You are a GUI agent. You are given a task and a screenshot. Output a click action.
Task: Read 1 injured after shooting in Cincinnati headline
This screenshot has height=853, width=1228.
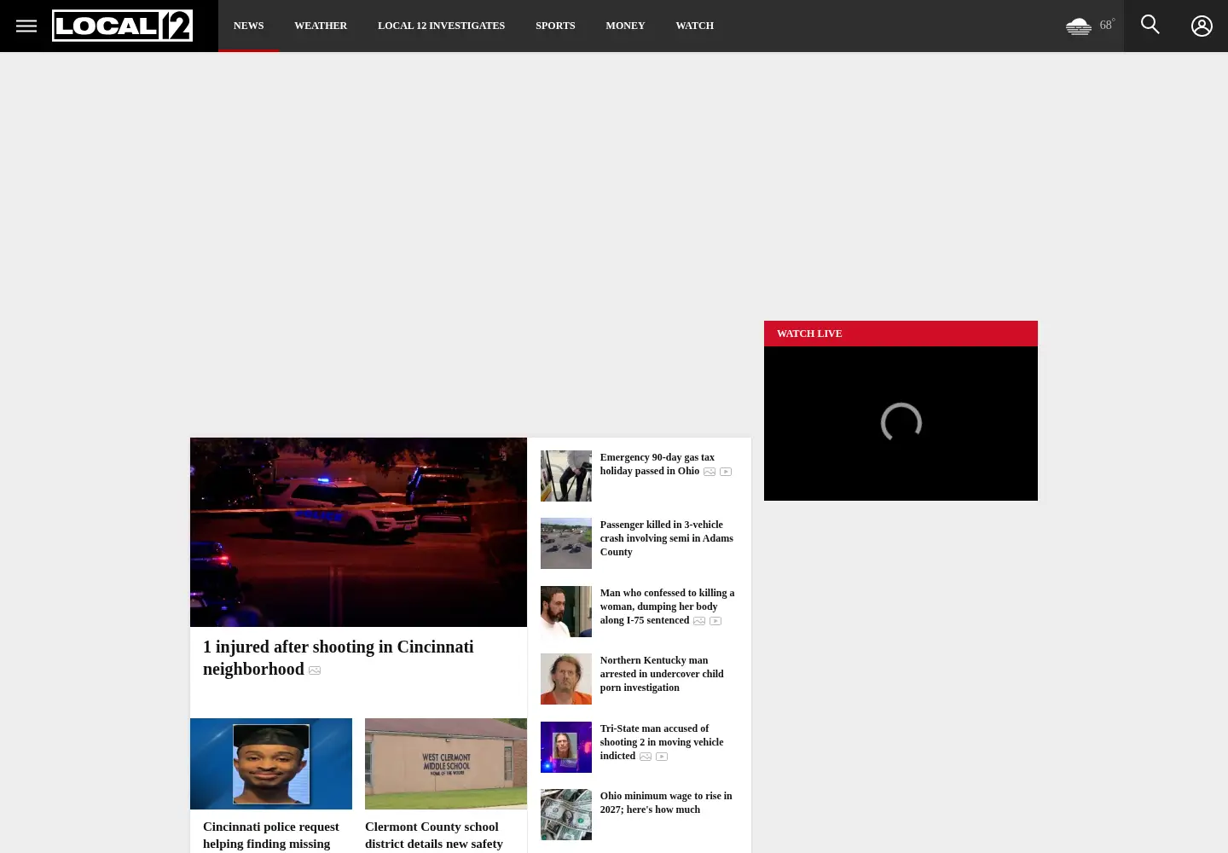[x=338, y=658]
